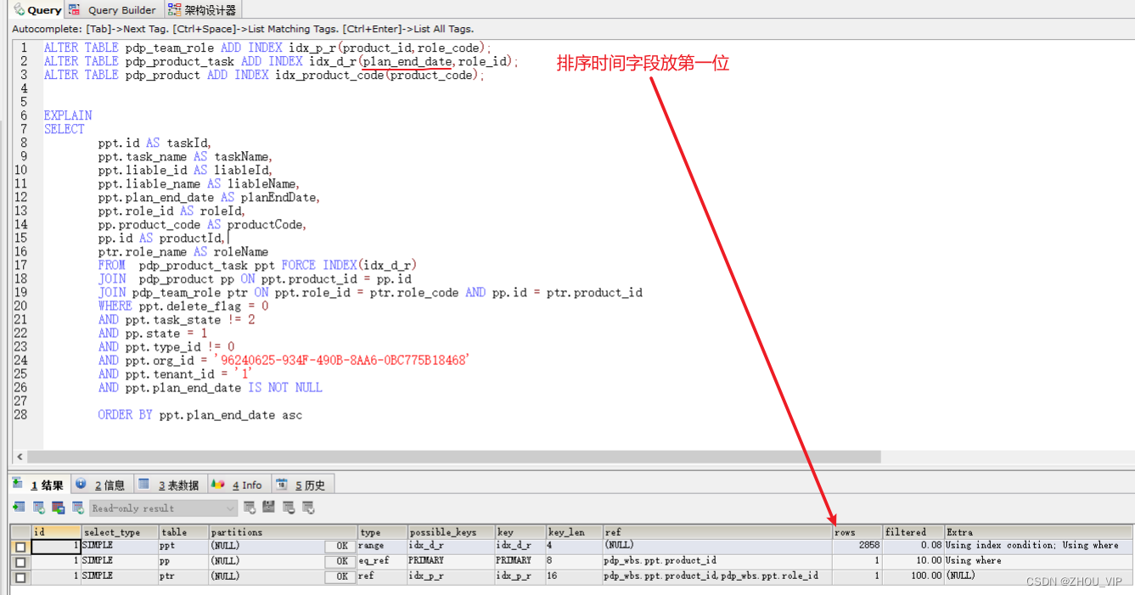
Task: Click the cancel changes icon
Action: coord(308,508)
